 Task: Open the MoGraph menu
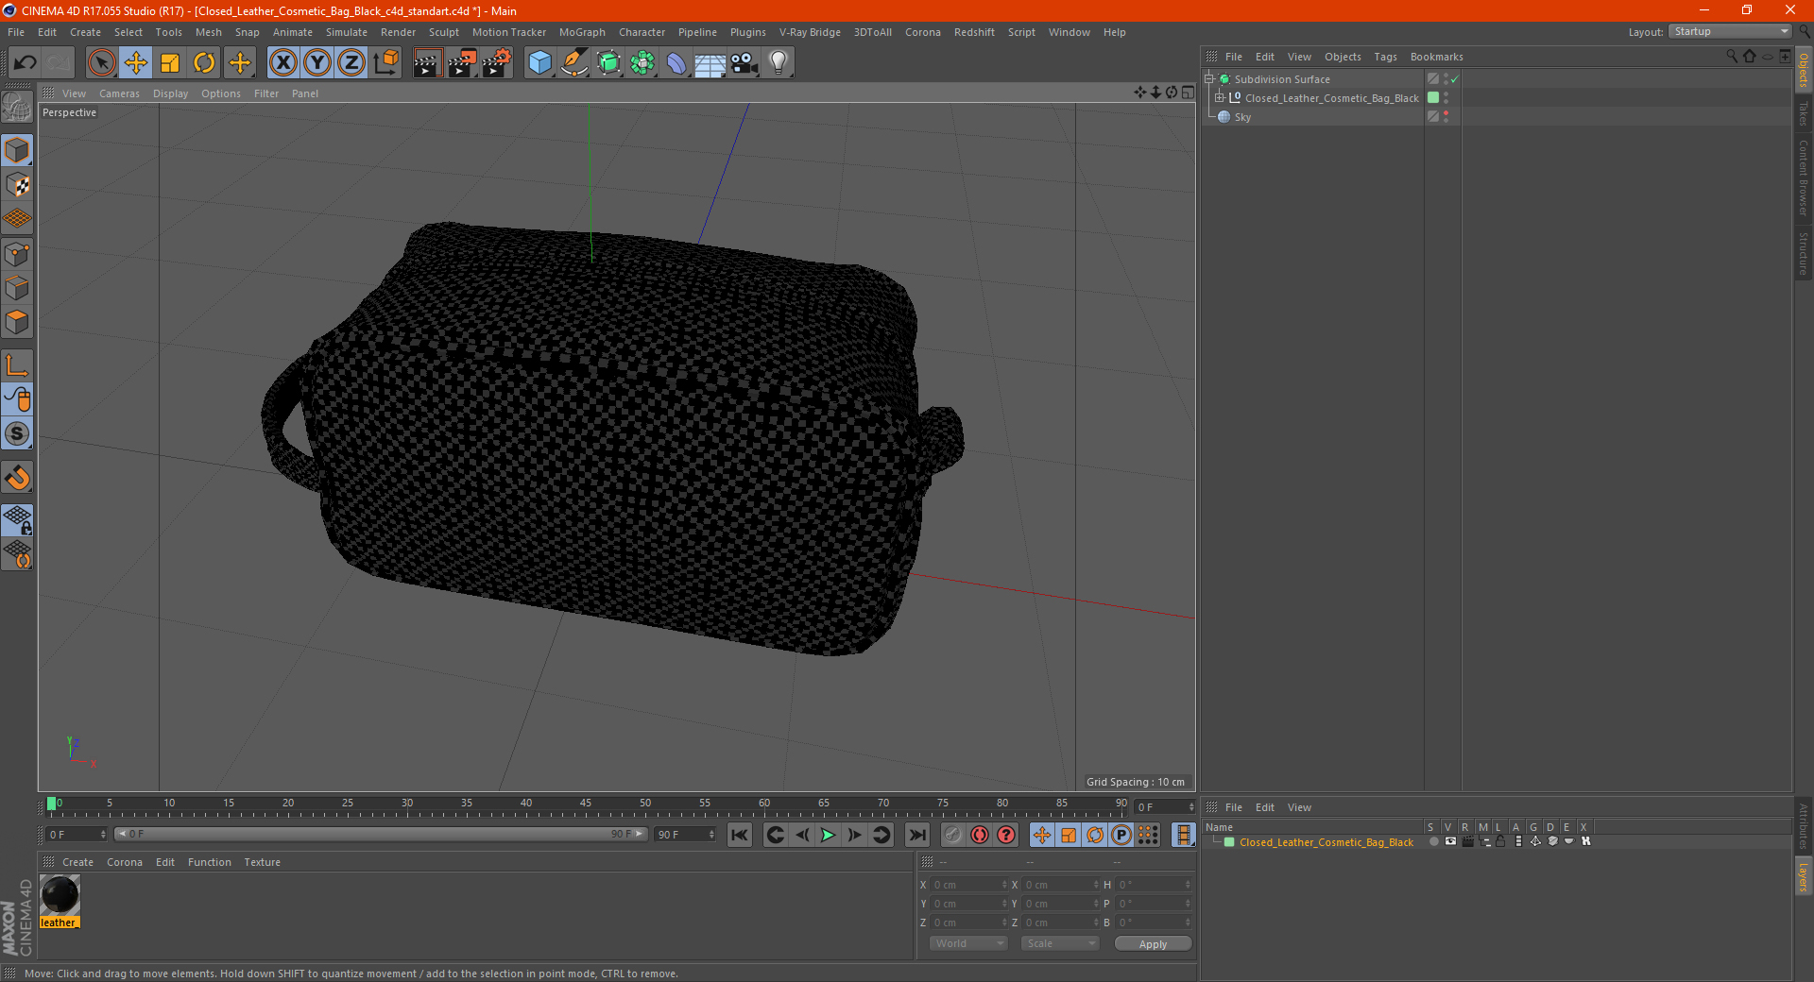coord(582,32)
